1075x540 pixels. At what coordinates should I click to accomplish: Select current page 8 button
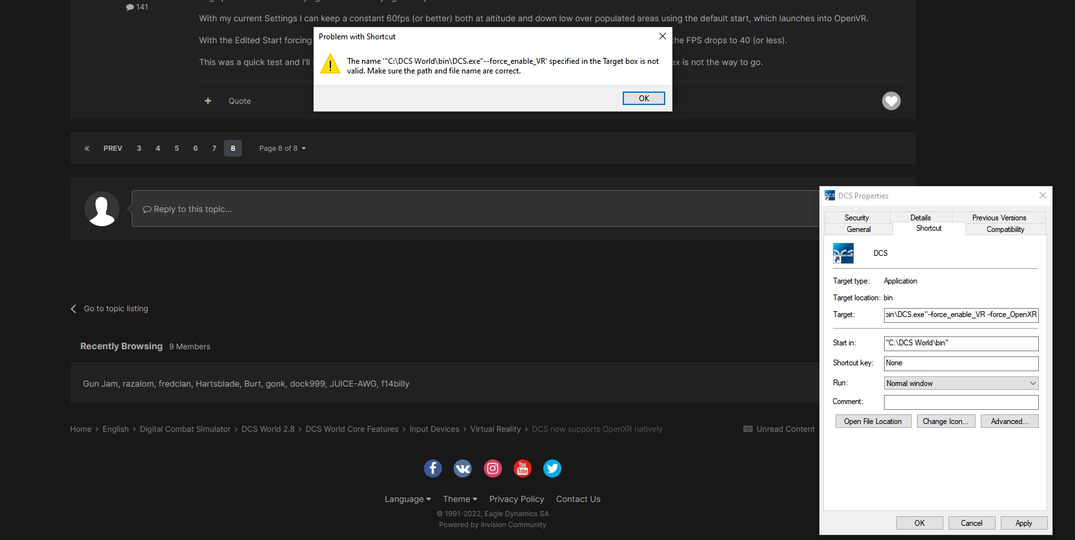233,148
